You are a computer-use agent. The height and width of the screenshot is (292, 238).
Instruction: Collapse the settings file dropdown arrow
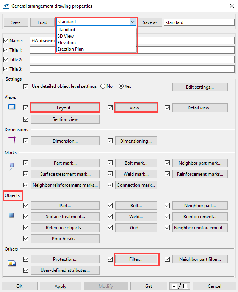(x=132, y=22)
